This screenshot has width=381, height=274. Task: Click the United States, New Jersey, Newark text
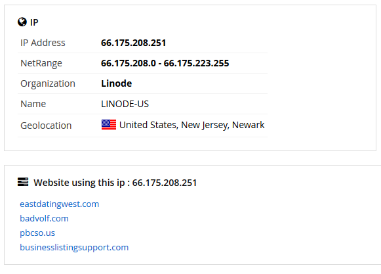coord(191,125)
